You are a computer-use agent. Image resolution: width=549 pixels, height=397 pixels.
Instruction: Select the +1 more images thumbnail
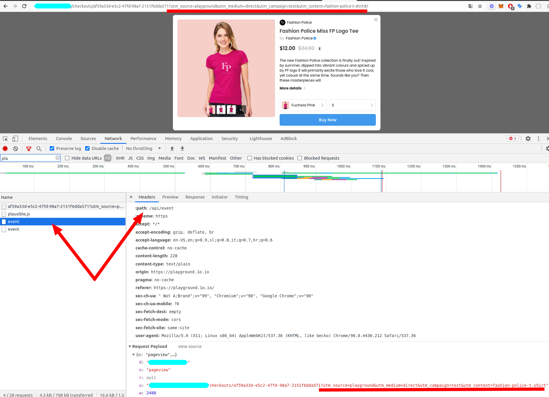pos(242,110)
